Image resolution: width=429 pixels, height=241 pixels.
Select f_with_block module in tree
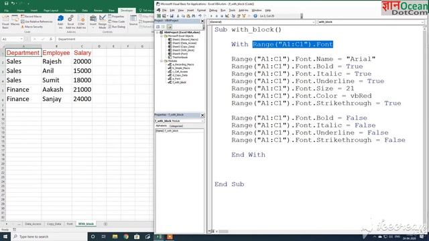coord(177,82)
